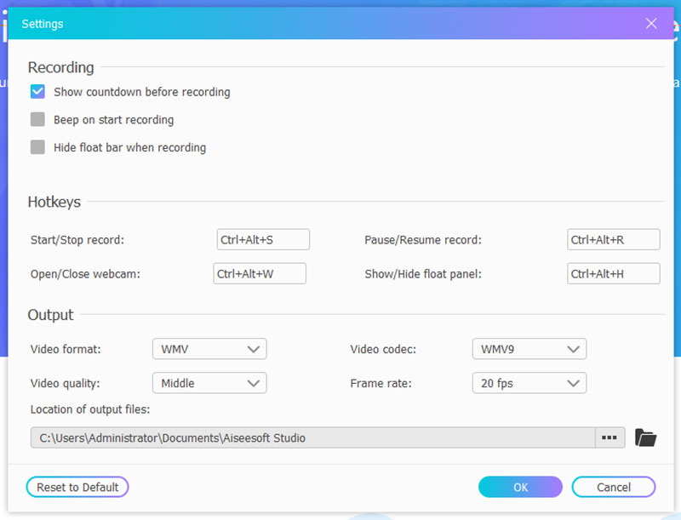
Task: Open the Video codec dropdown
Action: pyautogui.click(x=529, y=349)
